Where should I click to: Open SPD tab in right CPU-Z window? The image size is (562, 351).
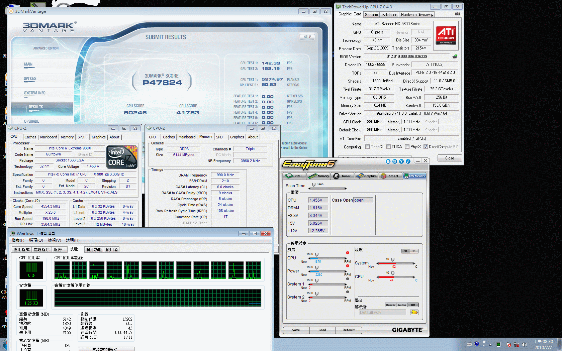pos(219,137)
